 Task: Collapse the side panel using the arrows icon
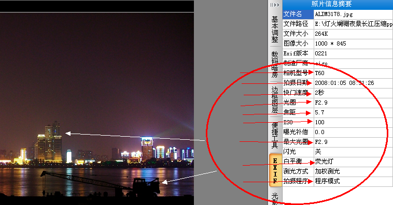(275, 5)
